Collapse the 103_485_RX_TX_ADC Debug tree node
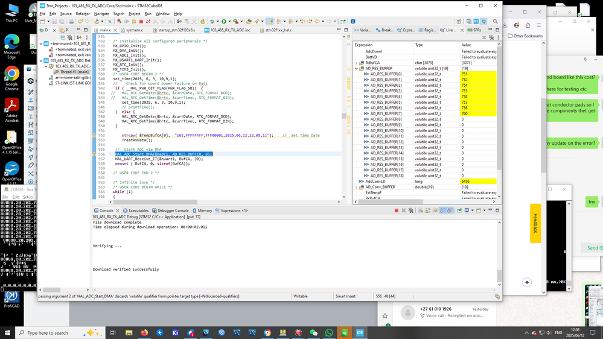Screen dimensions: 603x339 click(x=41, y=61)
